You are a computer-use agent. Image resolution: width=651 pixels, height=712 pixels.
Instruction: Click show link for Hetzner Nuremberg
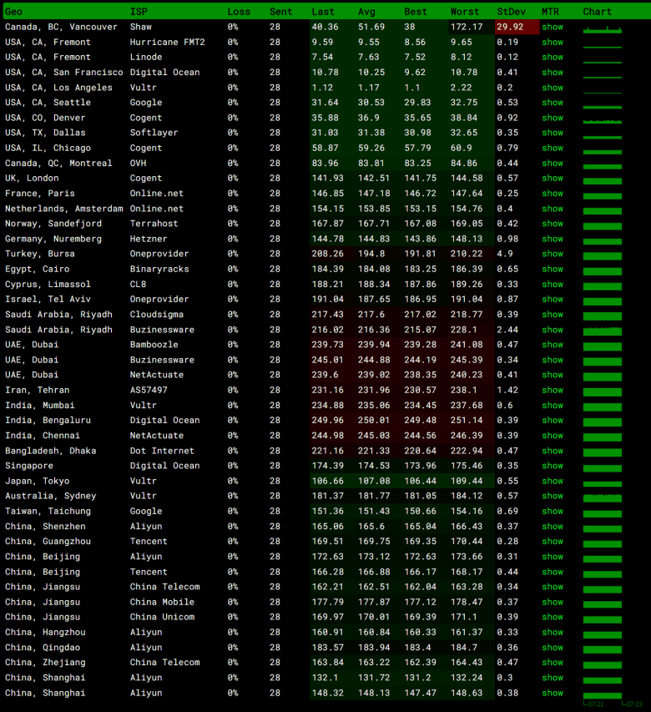pos(552,239)
